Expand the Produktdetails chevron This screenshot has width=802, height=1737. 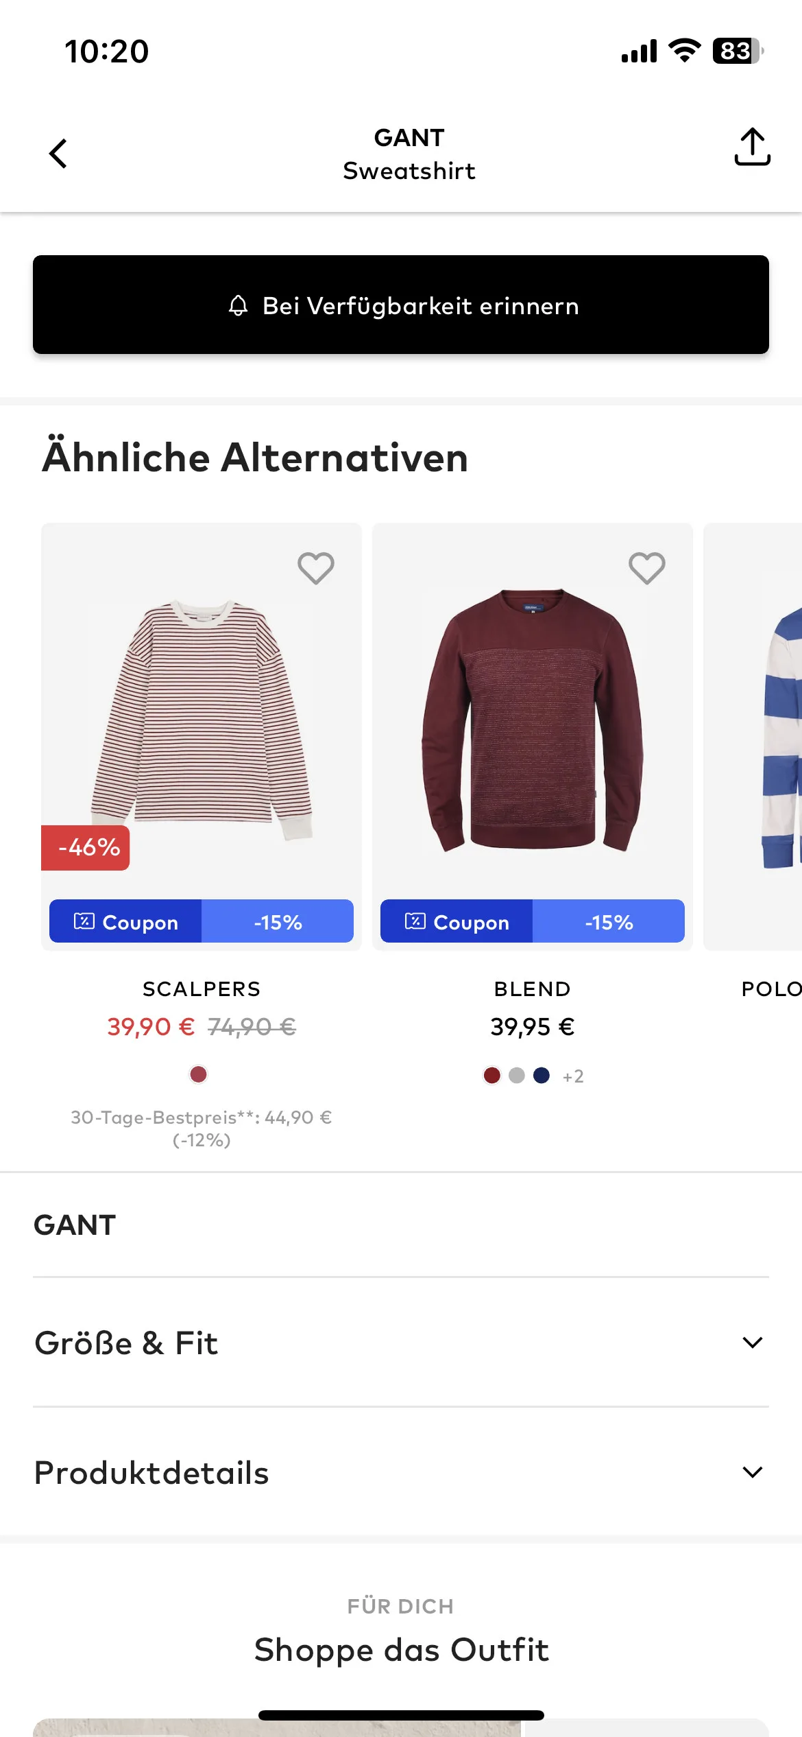point(752,1472)
